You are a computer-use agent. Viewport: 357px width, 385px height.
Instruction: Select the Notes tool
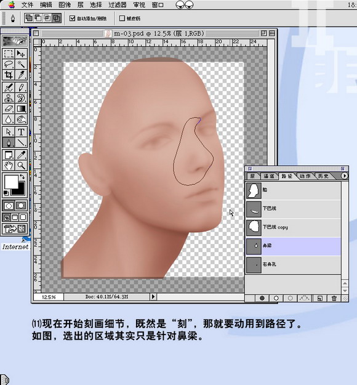click(x=9, y=155)
